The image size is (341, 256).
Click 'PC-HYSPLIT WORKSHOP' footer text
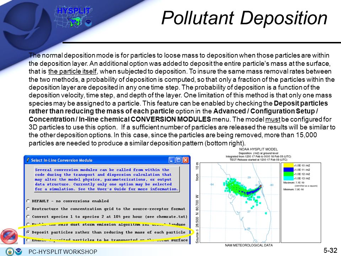(x=63, y=252)
